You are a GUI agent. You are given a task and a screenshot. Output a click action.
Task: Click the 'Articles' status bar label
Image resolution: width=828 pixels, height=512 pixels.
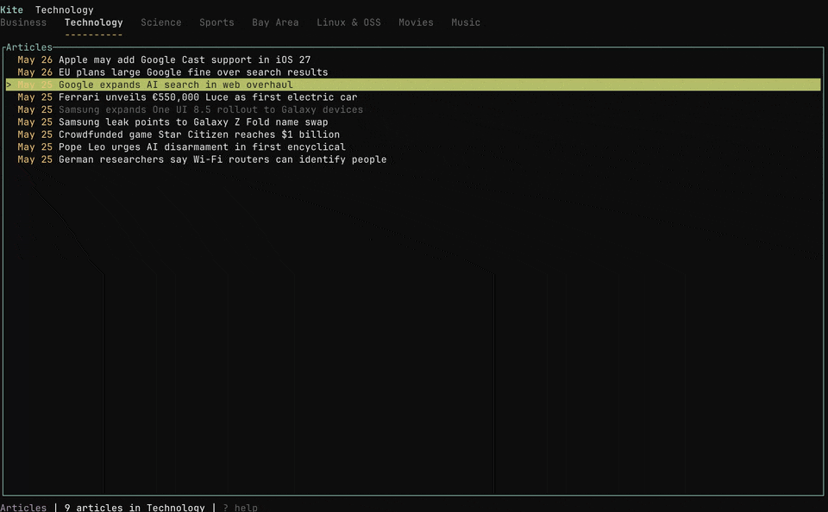[23, 507]
